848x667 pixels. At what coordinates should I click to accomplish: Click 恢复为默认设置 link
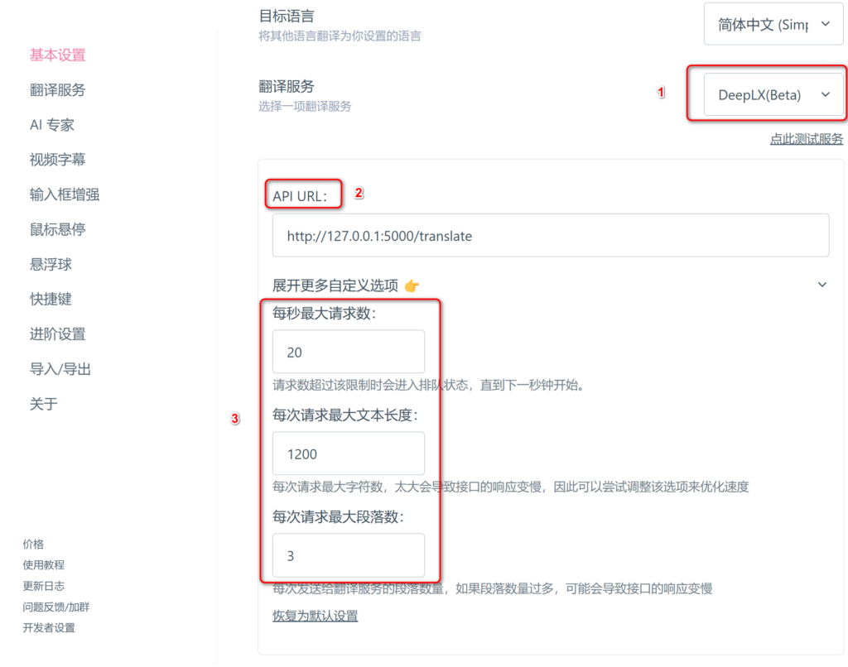click(x=316, y=616)
